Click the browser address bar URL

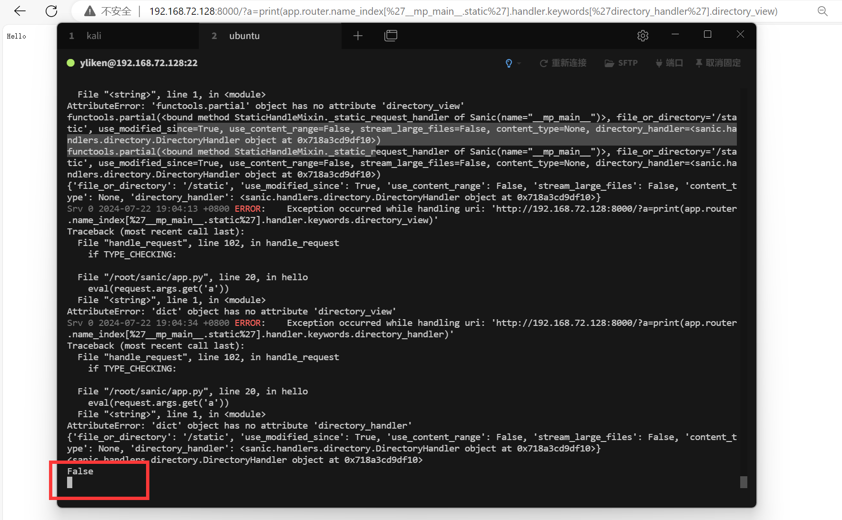coord(463,11)
